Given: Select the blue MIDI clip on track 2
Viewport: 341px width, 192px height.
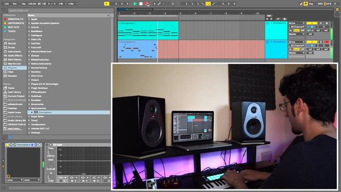Looking at the screenshot, I should (137, 50).
